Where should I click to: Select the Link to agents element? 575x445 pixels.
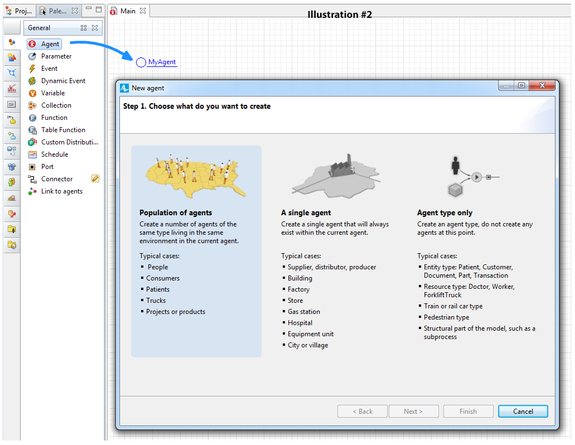[61, 191]
